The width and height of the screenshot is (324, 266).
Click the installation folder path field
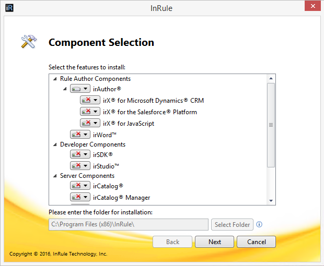point(129,224)
